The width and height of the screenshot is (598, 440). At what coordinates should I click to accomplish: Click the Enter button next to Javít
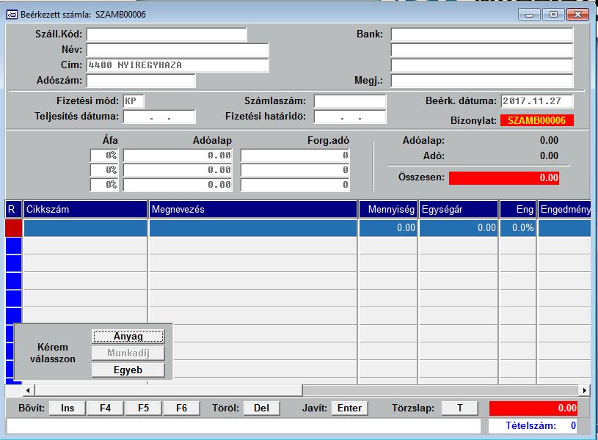pyautogui.click(x=350, y=408)
